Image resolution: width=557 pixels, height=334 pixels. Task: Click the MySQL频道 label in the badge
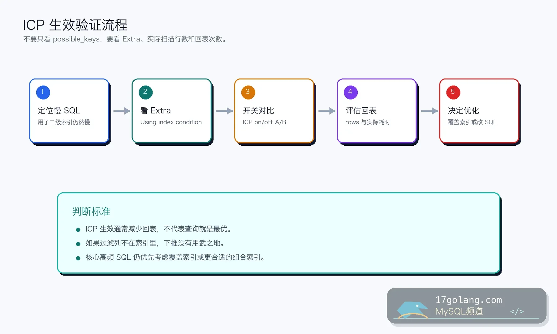(459, 311)
